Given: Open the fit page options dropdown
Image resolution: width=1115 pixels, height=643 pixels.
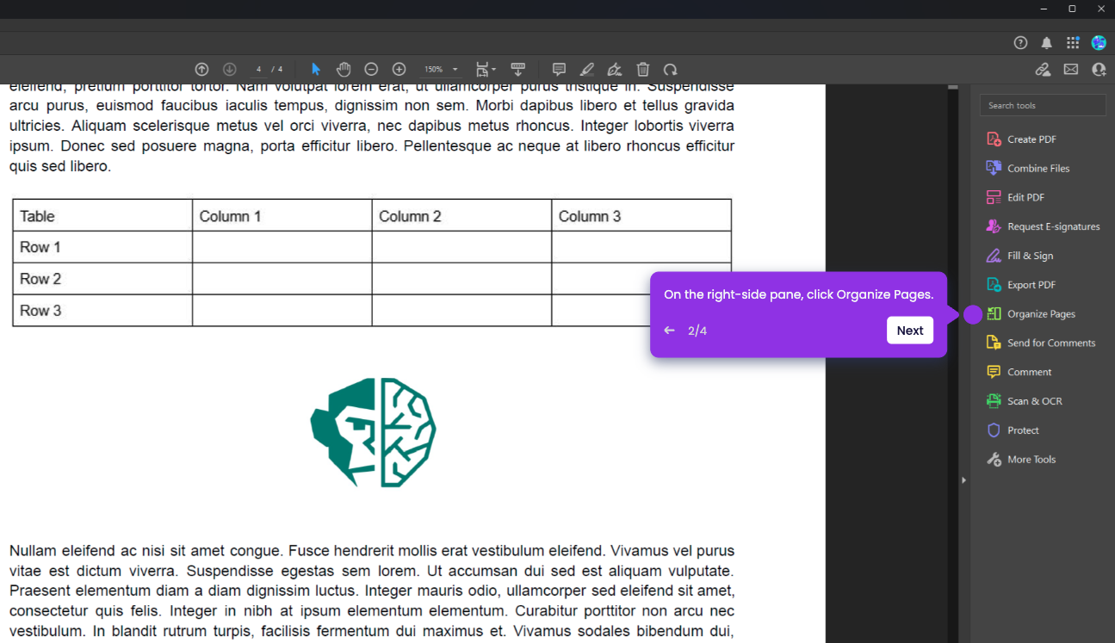Looking at the screenshot, I should pyautogui.click(x=486, y=69).
